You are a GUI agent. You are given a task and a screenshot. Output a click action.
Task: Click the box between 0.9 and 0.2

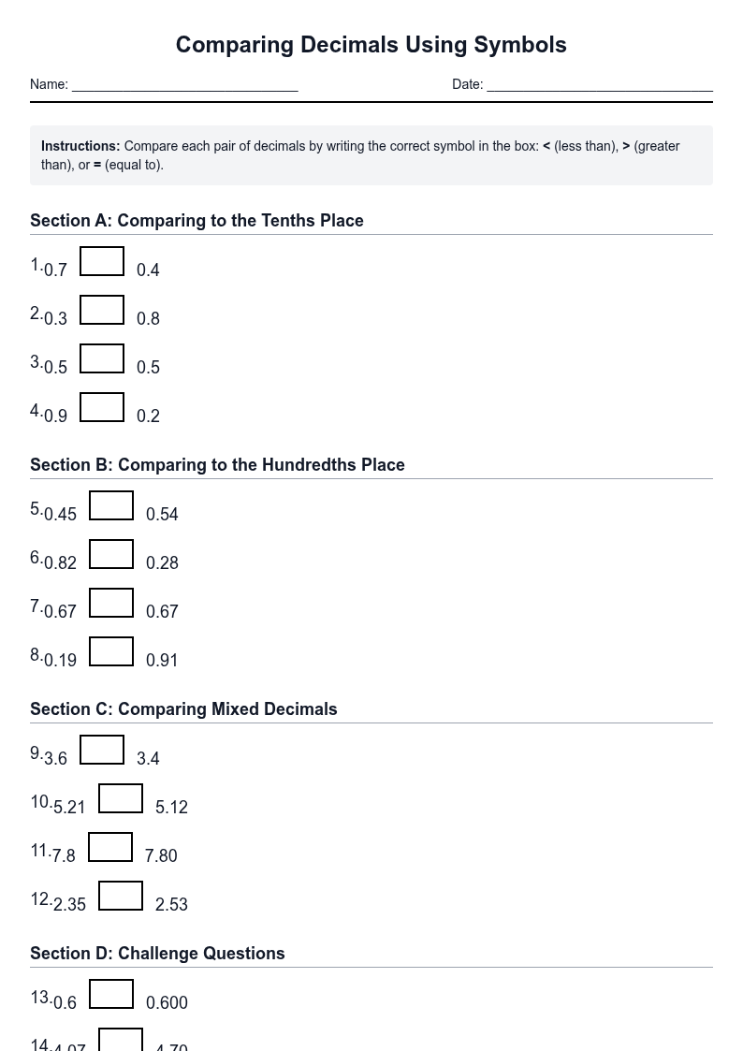pyautogui.click(x=102, y=407)
